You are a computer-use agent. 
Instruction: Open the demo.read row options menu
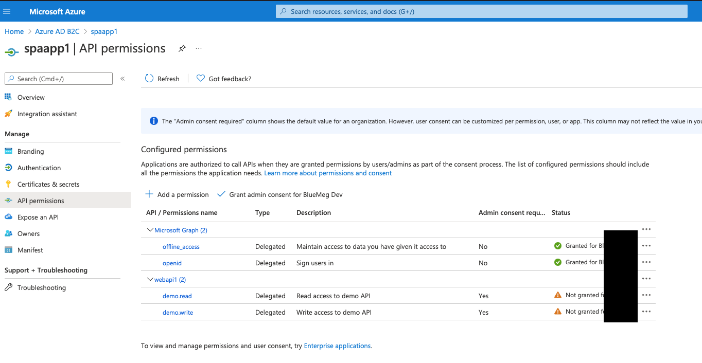coord(646,295)
